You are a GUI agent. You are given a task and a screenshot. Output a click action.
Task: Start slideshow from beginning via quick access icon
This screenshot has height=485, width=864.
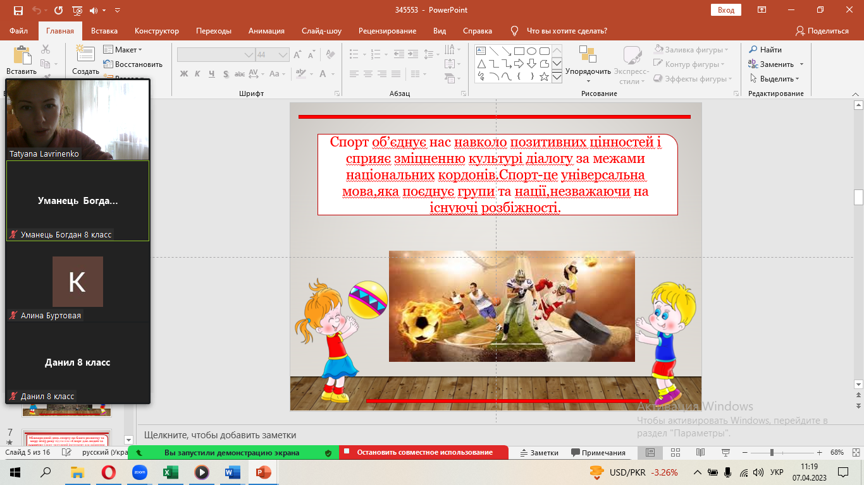pos(77,11)
